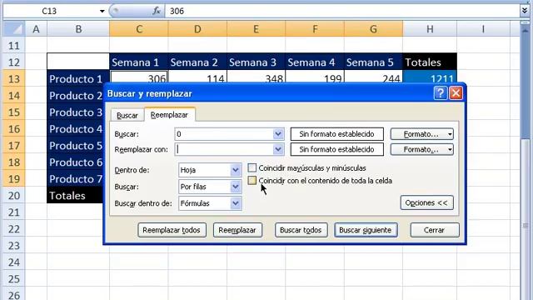Select column G header
The height and width of the screenshot is (300, 533).
pyautogui.click(x=373, y=29)
